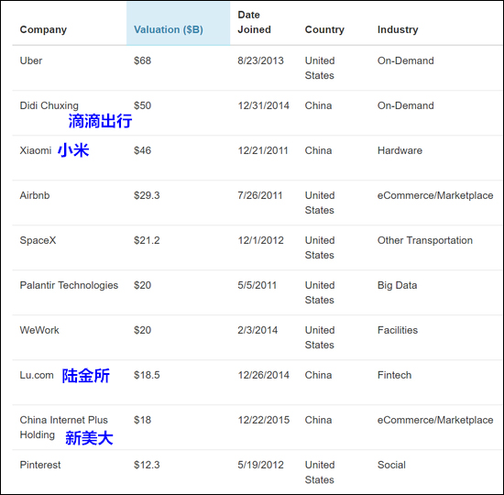Select China Internet Plus Holding cell

coord(63,427)
